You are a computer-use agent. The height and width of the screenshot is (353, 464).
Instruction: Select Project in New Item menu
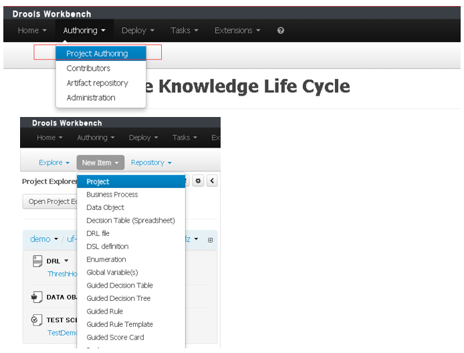click(x=131, y=182)
